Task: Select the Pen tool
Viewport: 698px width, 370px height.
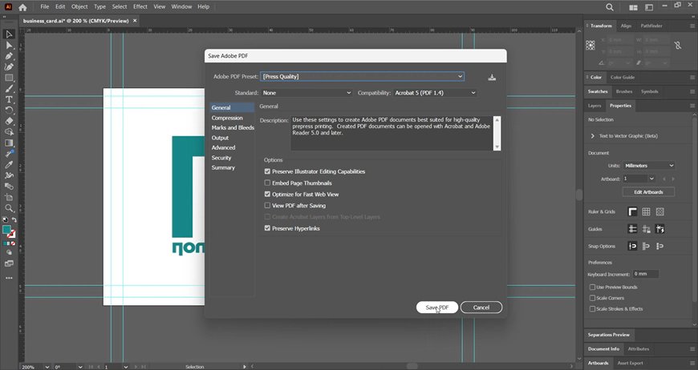Action: tap(9, 56)
